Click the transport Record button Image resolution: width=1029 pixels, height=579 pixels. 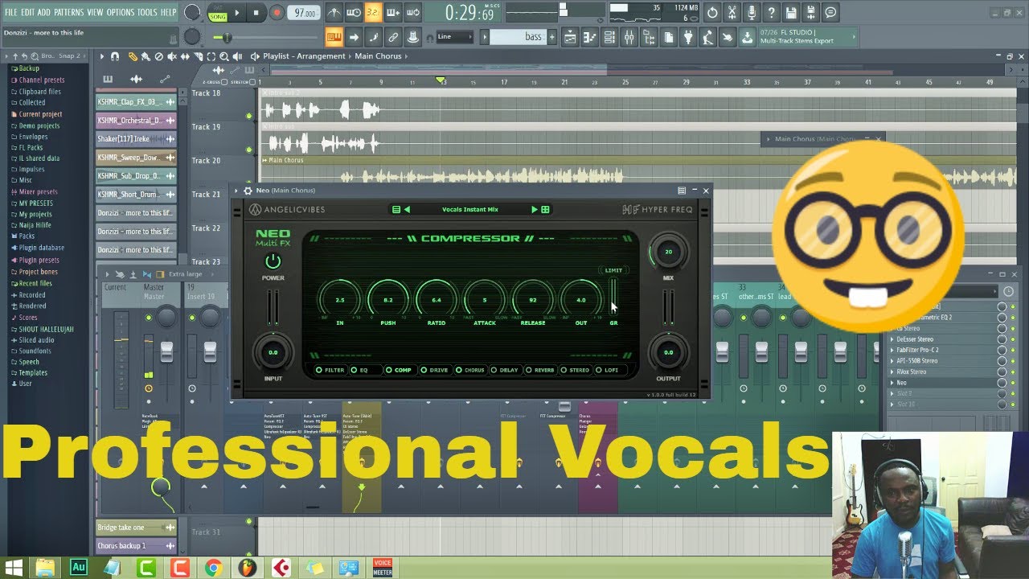point(276,13)
